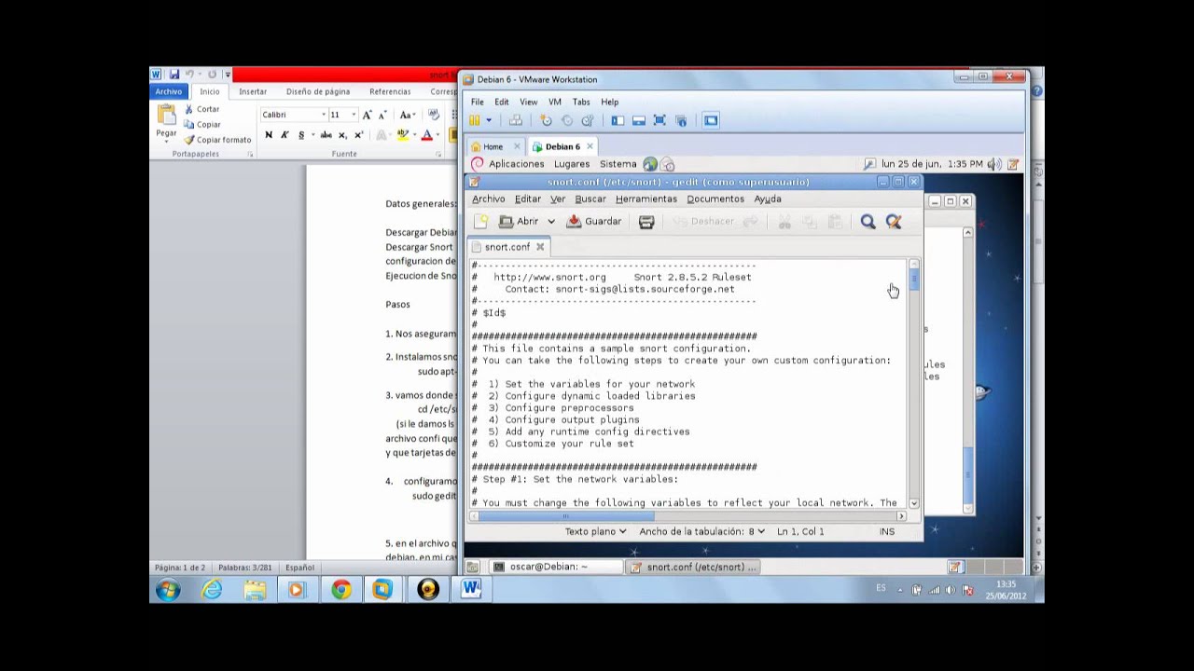
Task: Open the Portapapeles dialog launcher
Action: coord(250,154)
